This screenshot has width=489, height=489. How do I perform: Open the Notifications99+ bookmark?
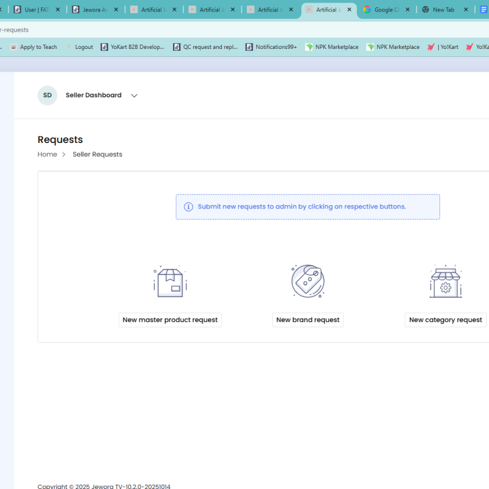pyautogui.click(x=271, y=47)
